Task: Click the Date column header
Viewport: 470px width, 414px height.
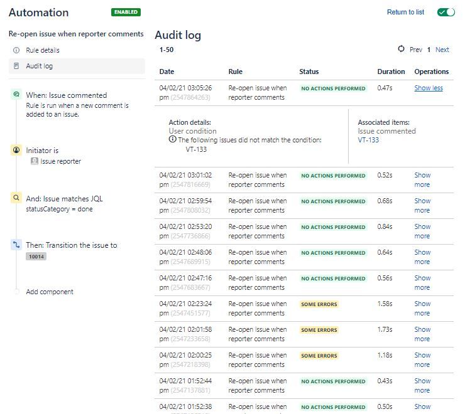Action: tap(167, 72)
